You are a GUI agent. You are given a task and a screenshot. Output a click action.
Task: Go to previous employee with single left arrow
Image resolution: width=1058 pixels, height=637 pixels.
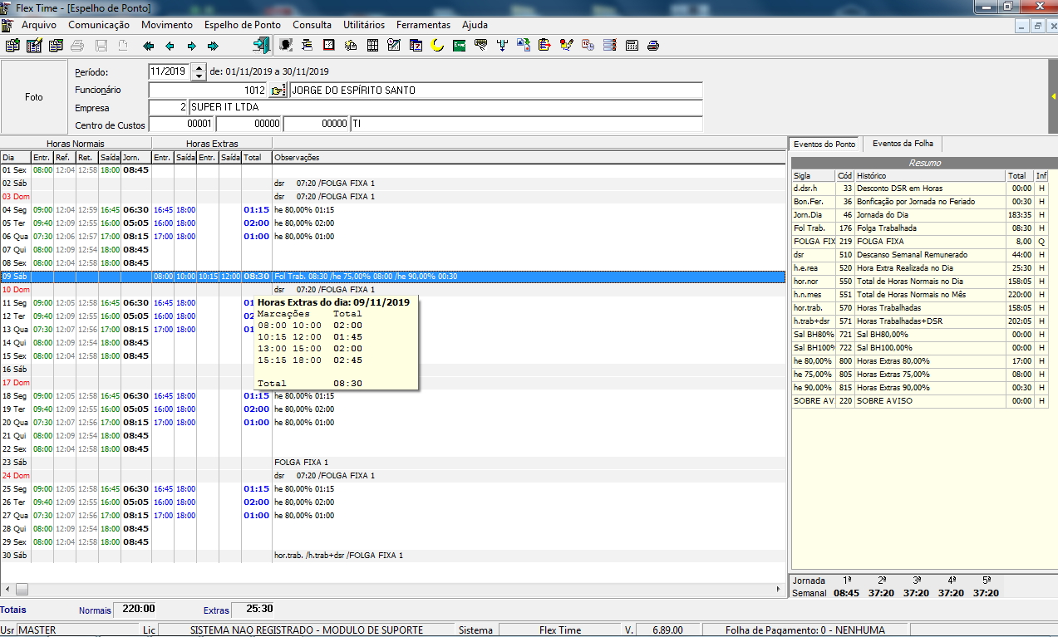tap(170, 46)
